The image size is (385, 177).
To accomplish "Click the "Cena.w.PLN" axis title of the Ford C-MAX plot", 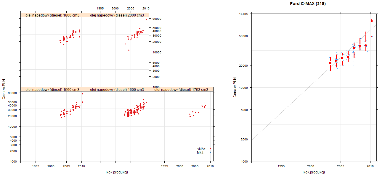I will 235,87.
